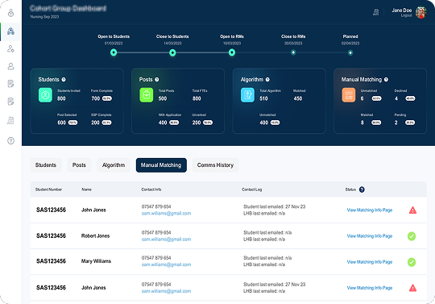435x304 pixels.
Task: Click the Name column header
Action: [x=86, y=189]
